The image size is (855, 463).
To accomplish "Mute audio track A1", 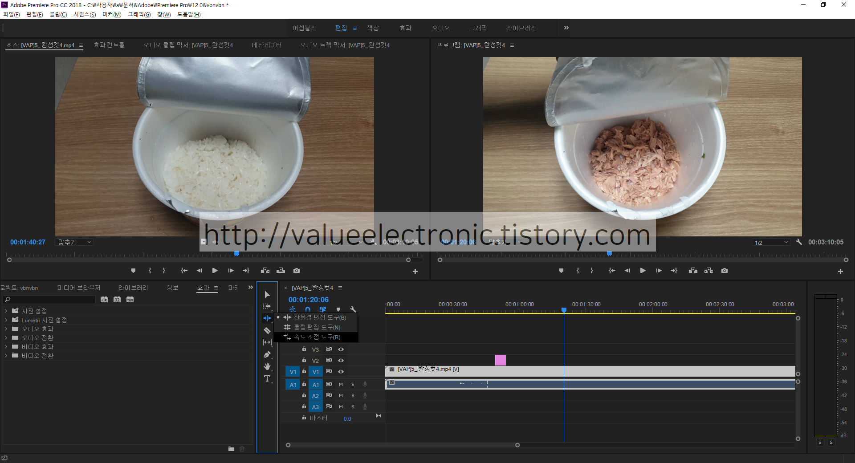I will tap(341, 385).
